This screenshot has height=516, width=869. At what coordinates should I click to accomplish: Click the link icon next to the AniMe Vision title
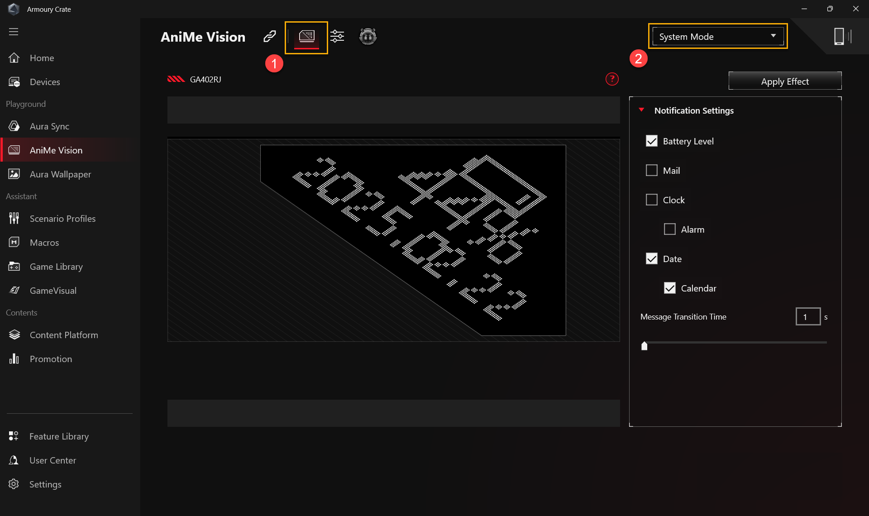[270, 36]
